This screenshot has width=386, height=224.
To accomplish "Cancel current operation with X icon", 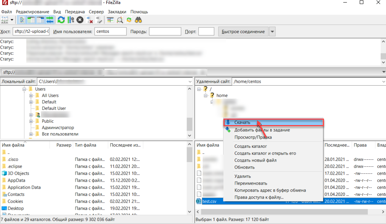I will click(80, 20).
